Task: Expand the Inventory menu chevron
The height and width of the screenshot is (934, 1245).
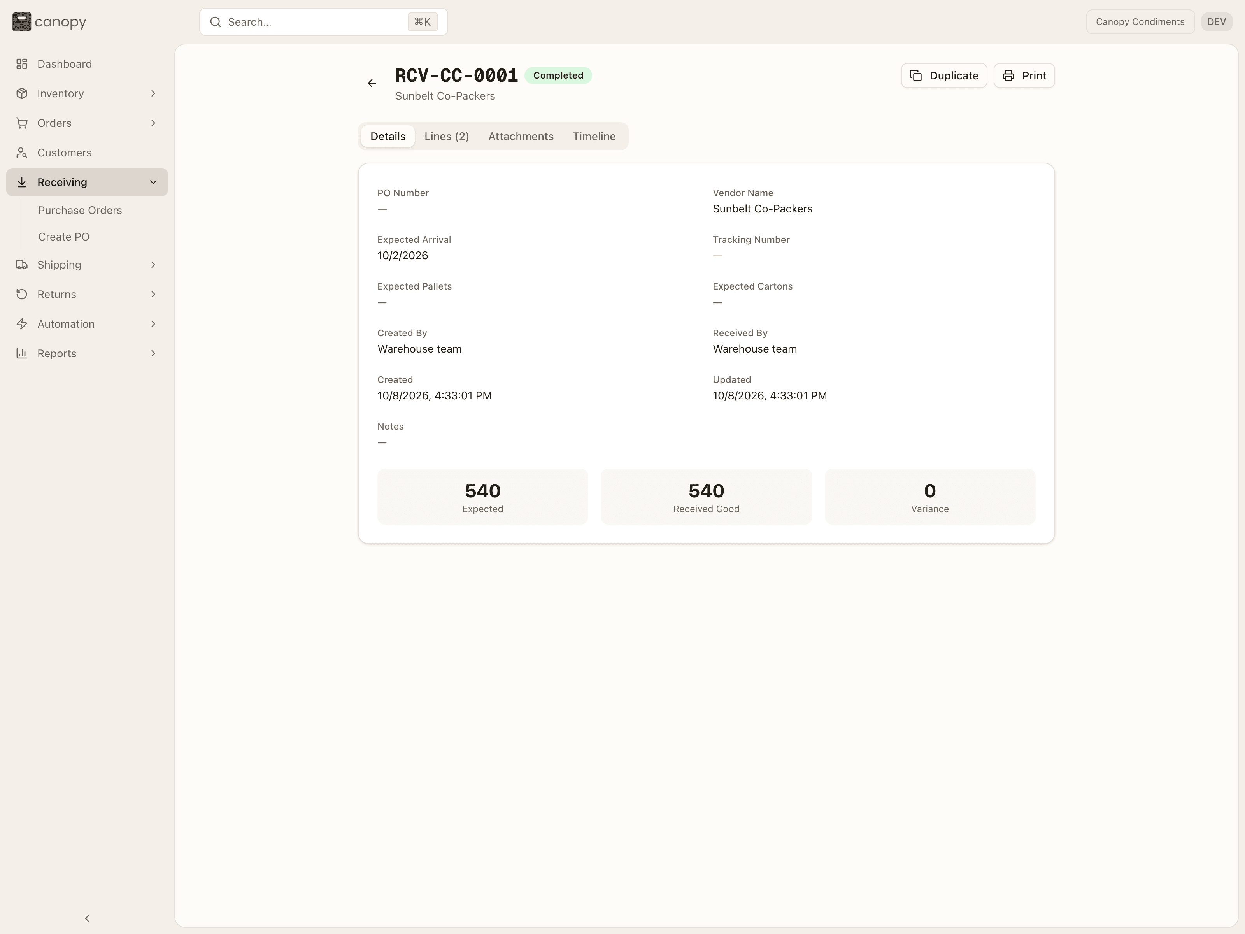Action: [153, 93]
